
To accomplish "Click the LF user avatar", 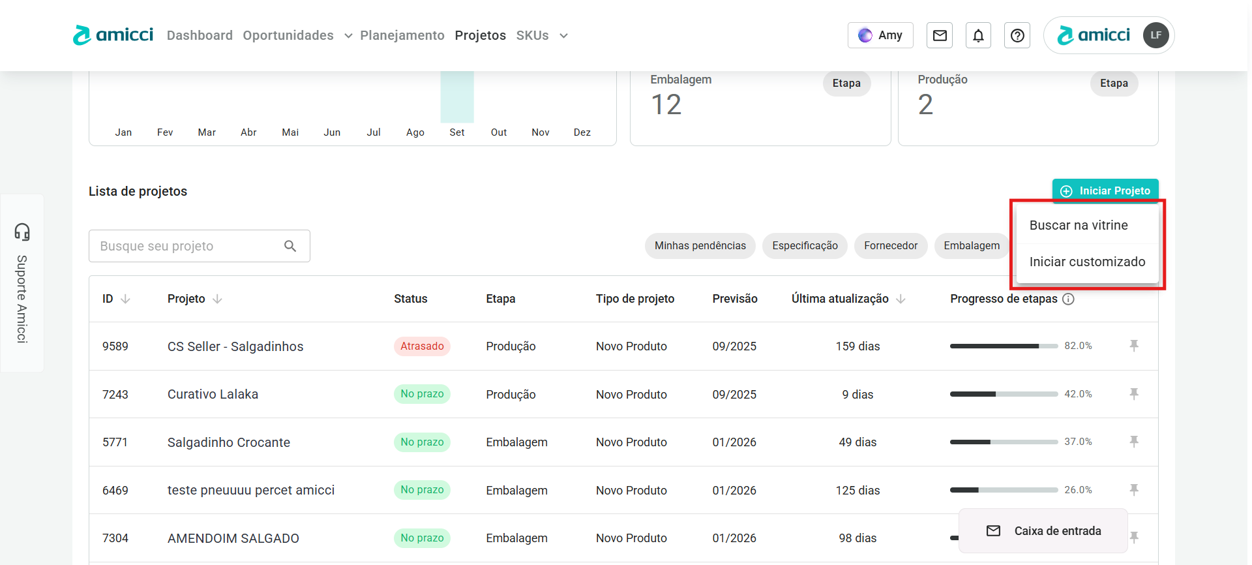I will click(1155, 35).
